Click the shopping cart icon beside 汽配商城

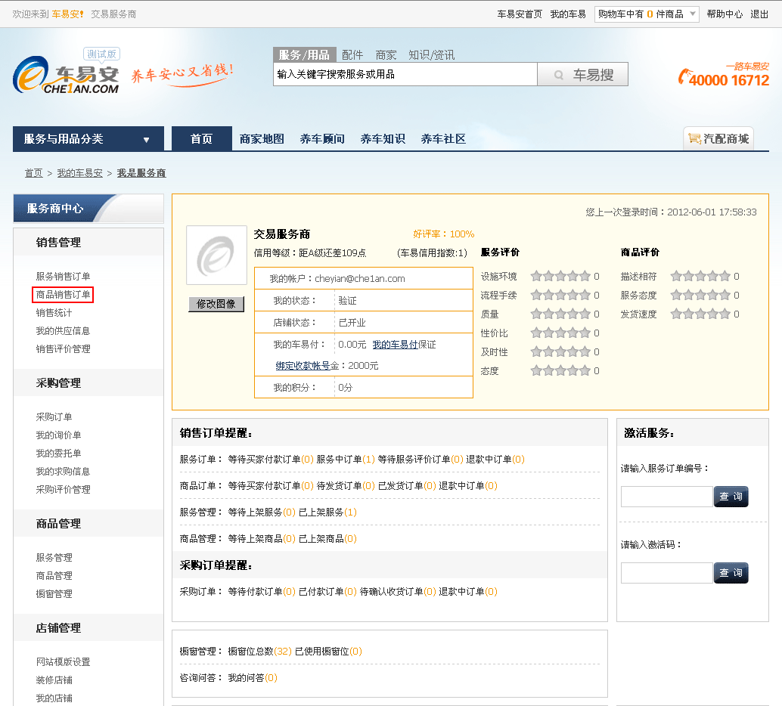click(694, 138)
